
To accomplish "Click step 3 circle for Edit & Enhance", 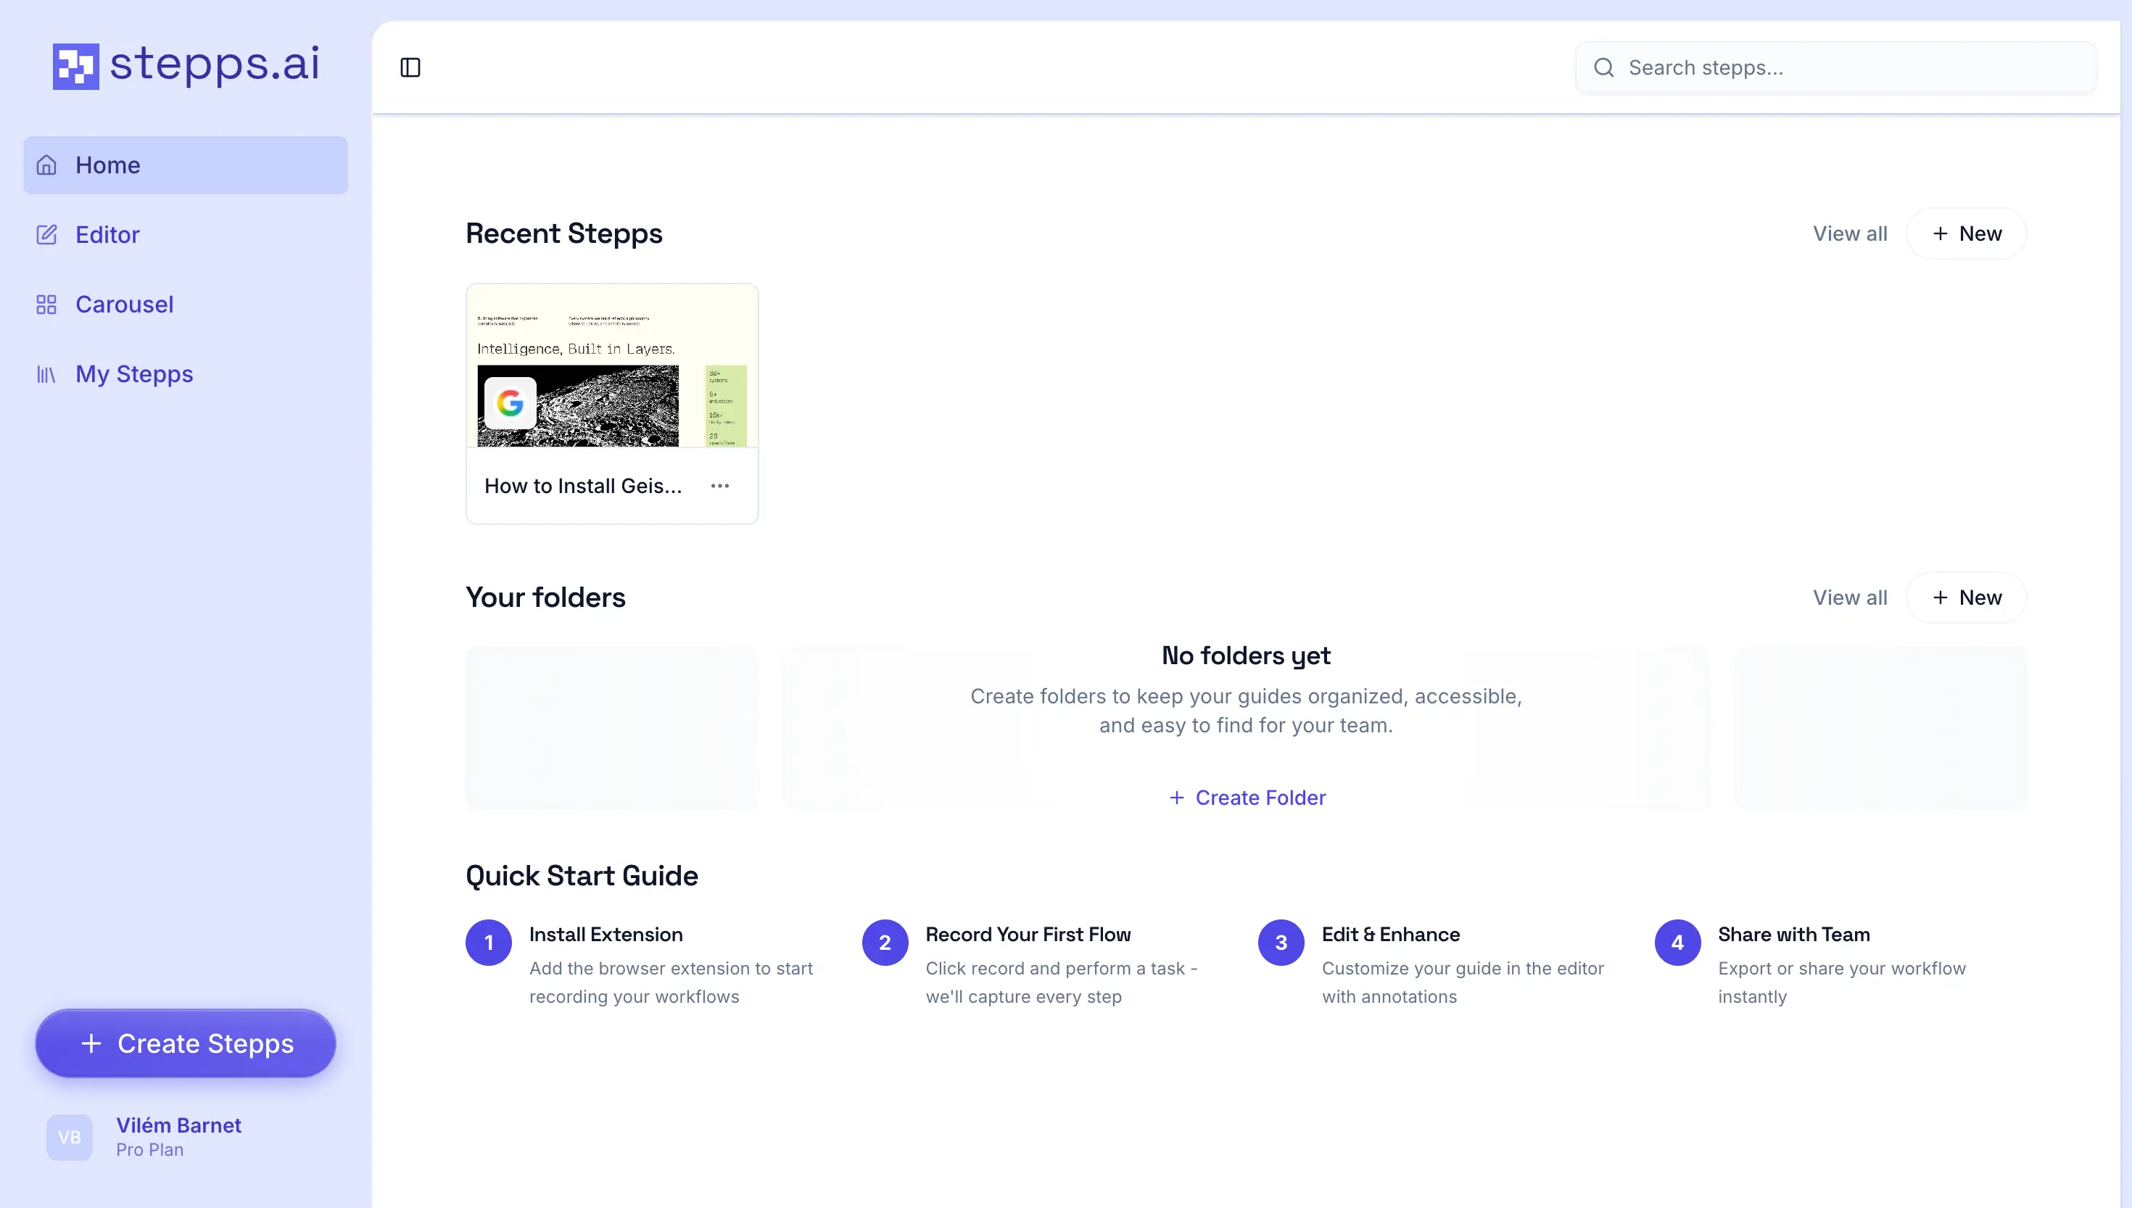I will pos(1281,942).
